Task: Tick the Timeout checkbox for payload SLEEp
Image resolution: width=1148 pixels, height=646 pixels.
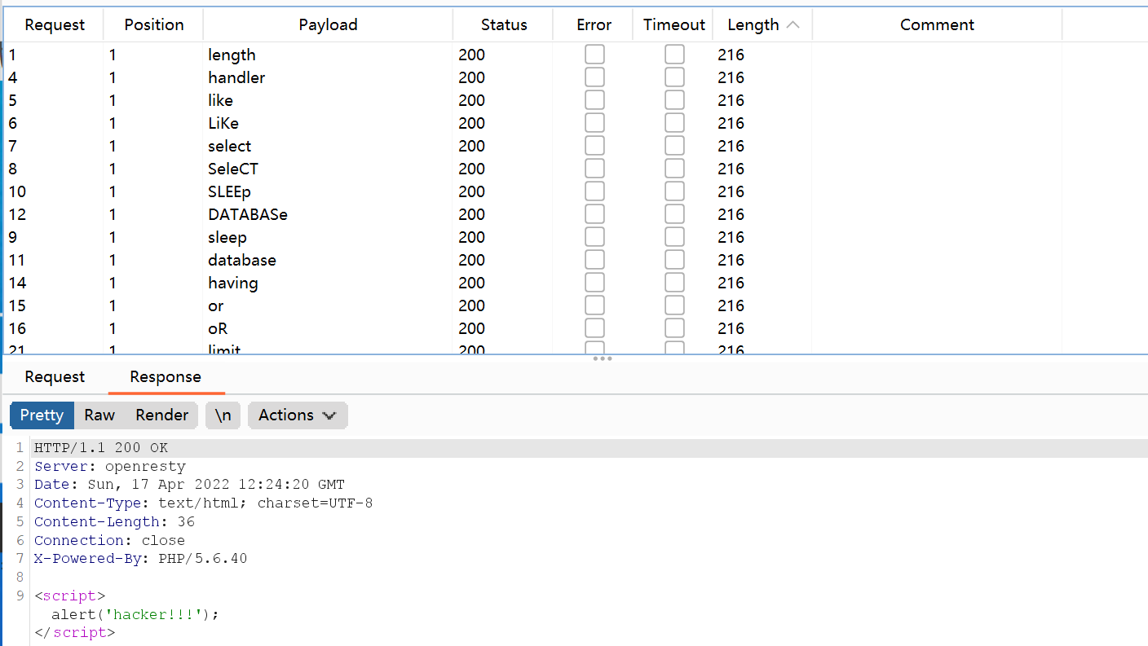Action: tap(674, 191)
